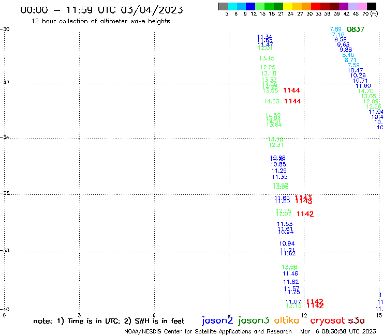Click the 8.71 wave height value
The height and width of the screenshot is (336, 383).
tap(350, 60)
